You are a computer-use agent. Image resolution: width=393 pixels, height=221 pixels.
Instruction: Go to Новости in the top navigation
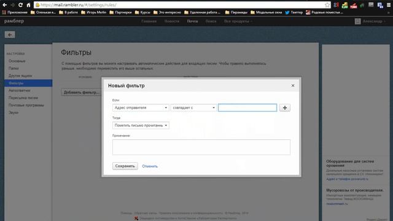point(172,21)
